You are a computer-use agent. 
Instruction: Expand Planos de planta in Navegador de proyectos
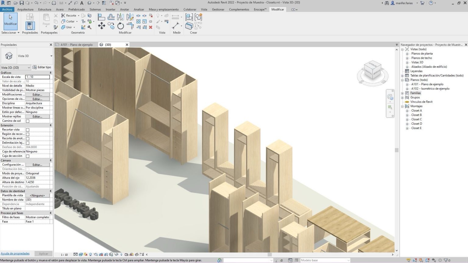(407, 53)
